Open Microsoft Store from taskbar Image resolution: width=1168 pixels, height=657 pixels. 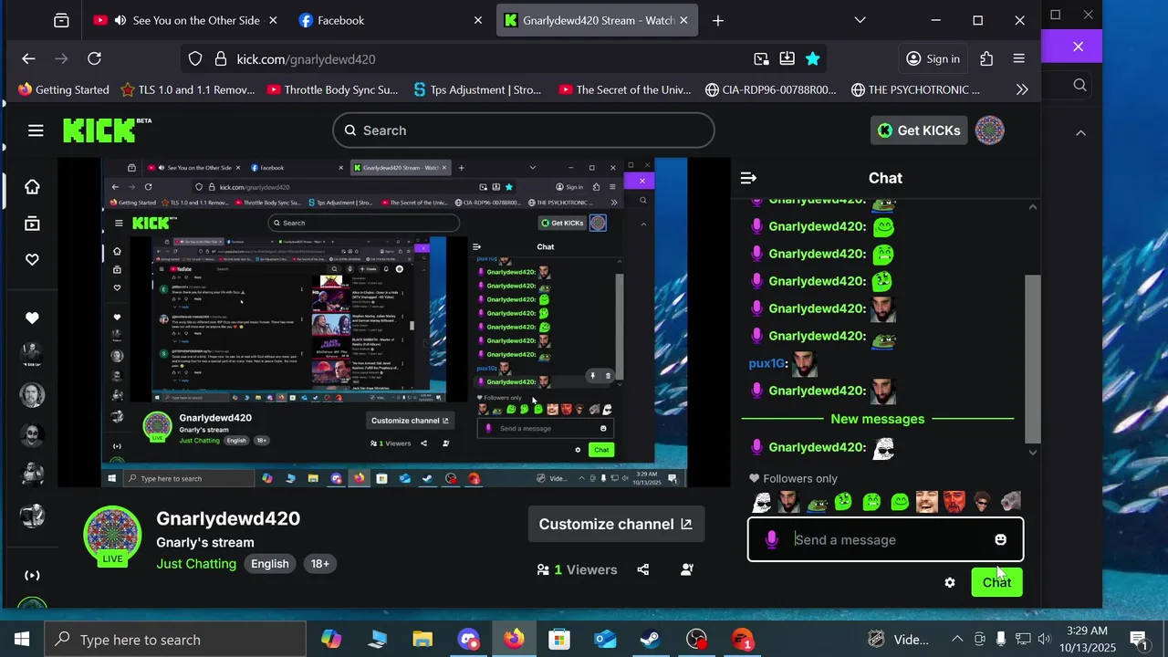pyautogui.click(x=559, y=639)
